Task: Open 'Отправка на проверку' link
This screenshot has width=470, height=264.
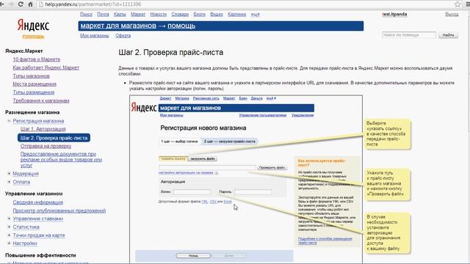Action: point(46,146)
